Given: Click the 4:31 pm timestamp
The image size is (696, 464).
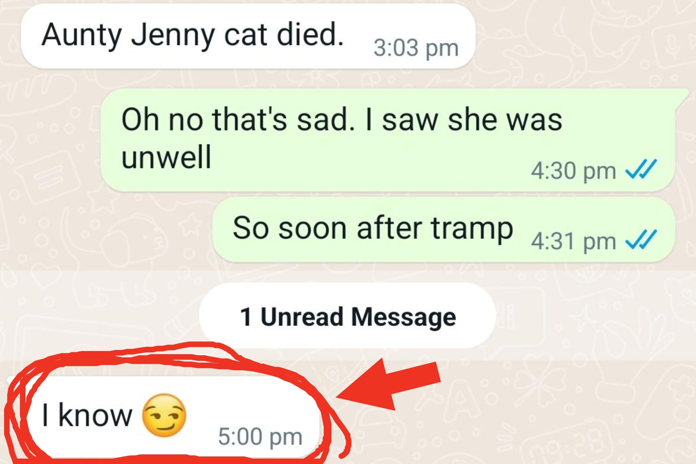Looking at the screenshot, I should [573, 241].
